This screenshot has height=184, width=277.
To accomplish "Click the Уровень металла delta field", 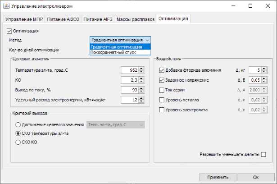I will pos(255,100).
